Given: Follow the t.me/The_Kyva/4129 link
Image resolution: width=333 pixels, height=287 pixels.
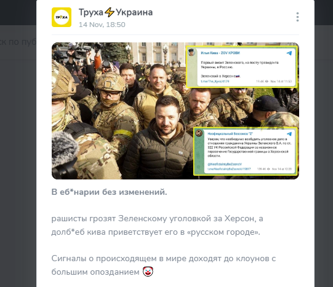Looking at the screenshot, I should [215, 81].
